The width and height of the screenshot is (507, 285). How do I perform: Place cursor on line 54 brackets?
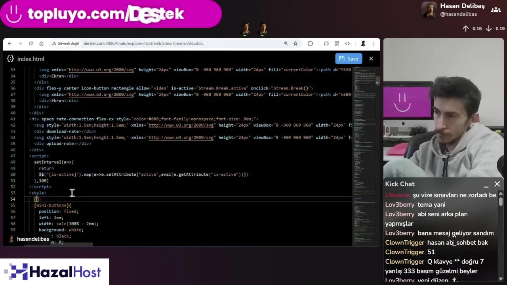[x=36, y=199]
